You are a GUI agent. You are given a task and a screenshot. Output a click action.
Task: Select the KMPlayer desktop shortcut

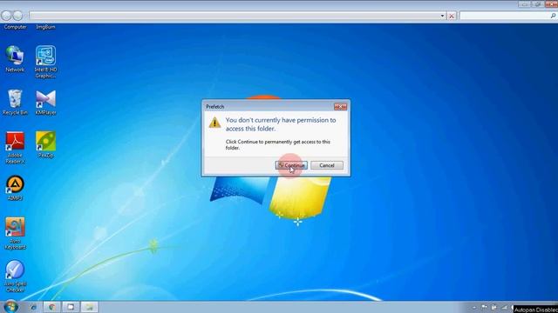45,103
